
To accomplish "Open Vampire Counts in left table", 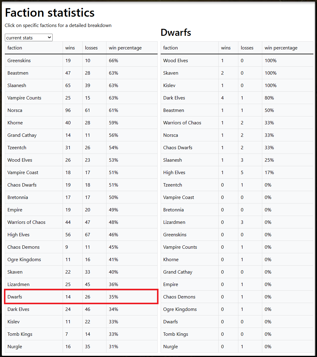I will (81, 98).
